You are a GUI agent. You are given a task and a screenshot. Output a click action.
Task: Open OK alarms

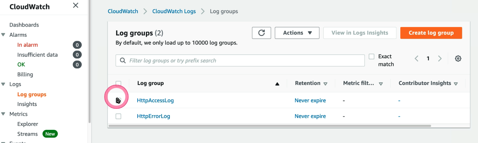[21, 65]
